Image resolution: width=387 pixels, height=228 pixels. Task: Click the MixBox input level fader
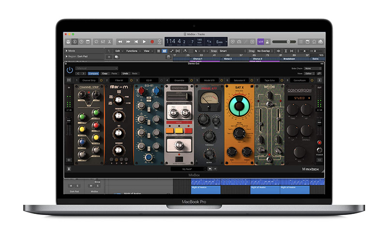coord(69,121)
